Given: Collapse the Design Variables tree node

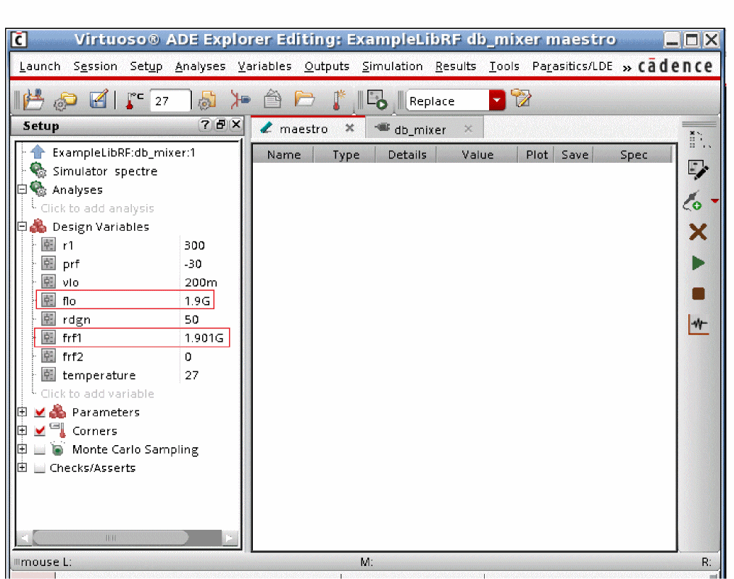Looking at the screenshot, I should point(22,227).
